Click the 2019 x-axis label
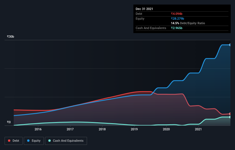This screenshot has width=235, height=150. click(134, 129)
